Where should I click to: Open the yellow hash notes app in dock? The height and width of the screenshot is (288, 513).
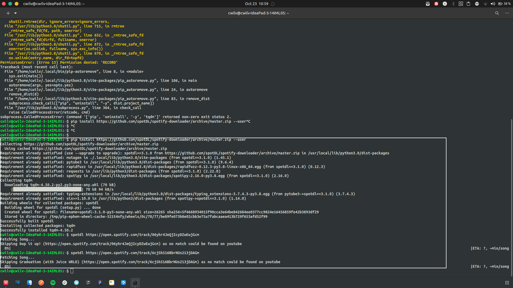tap(112, 283)
